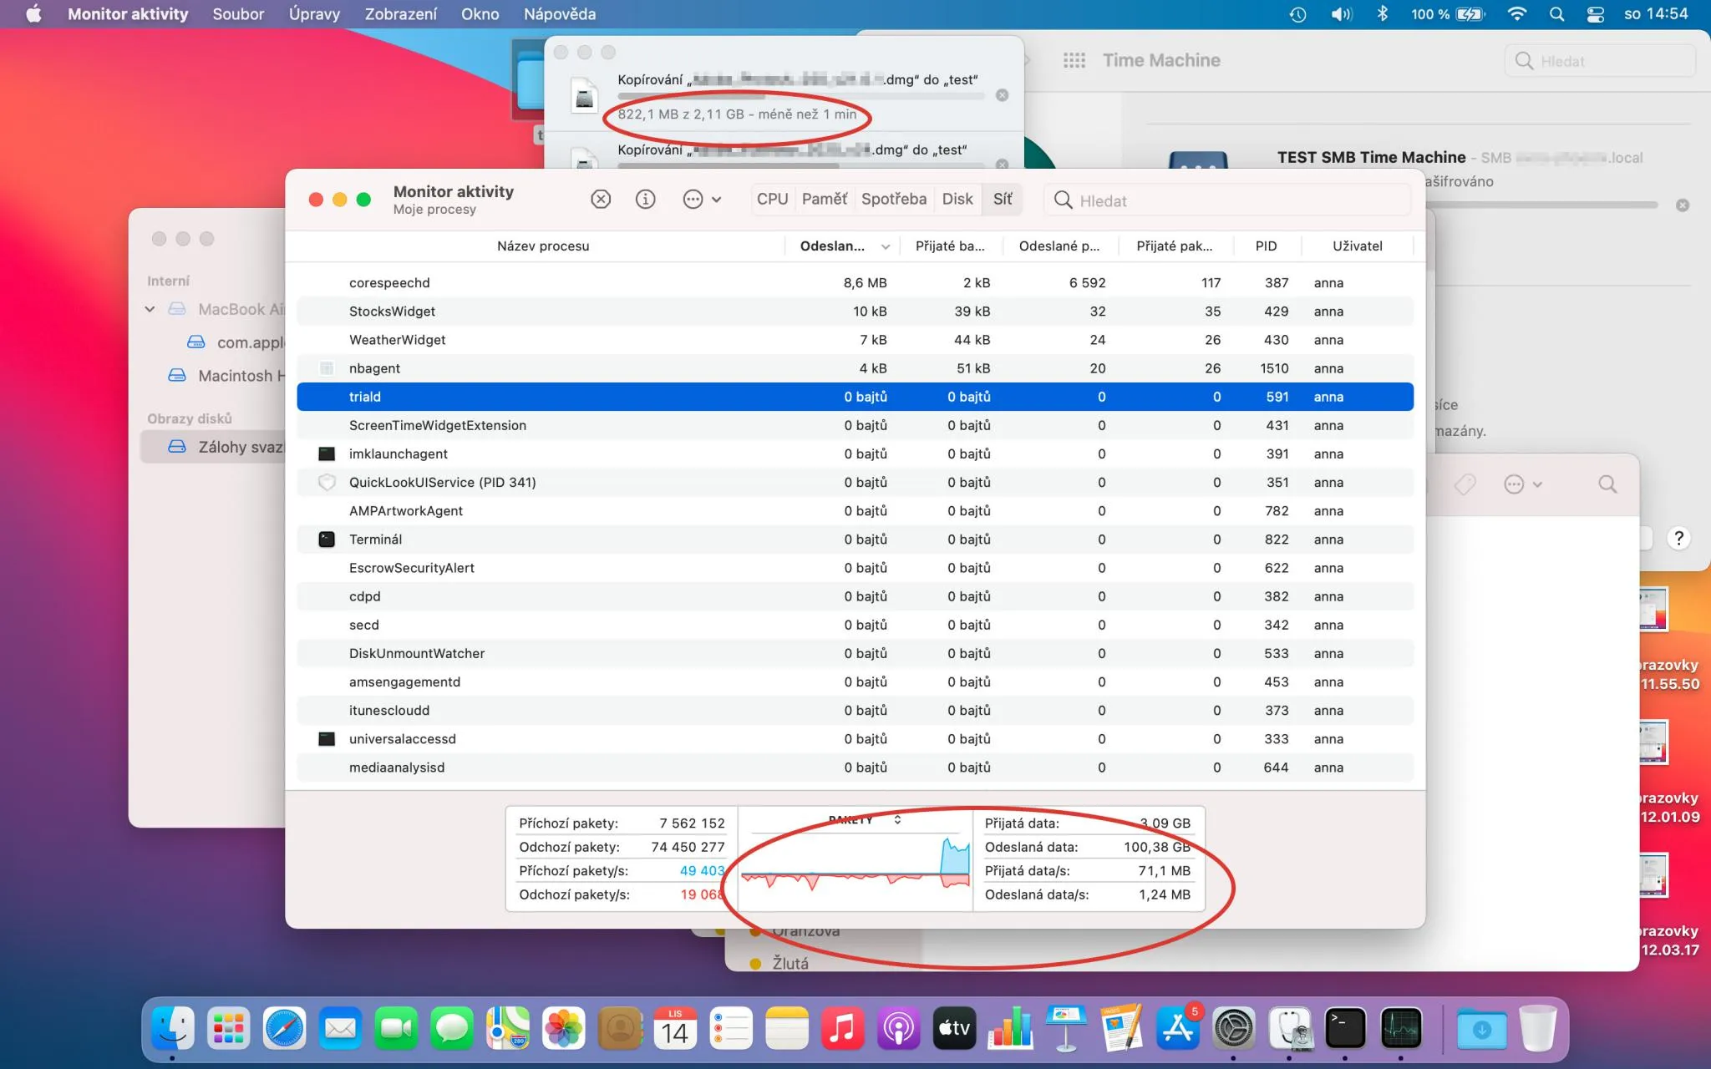Open Safari from the Dock
Viewport: 1711px width, 1069px height.
pyautogui.click(x=284, y=1028)
